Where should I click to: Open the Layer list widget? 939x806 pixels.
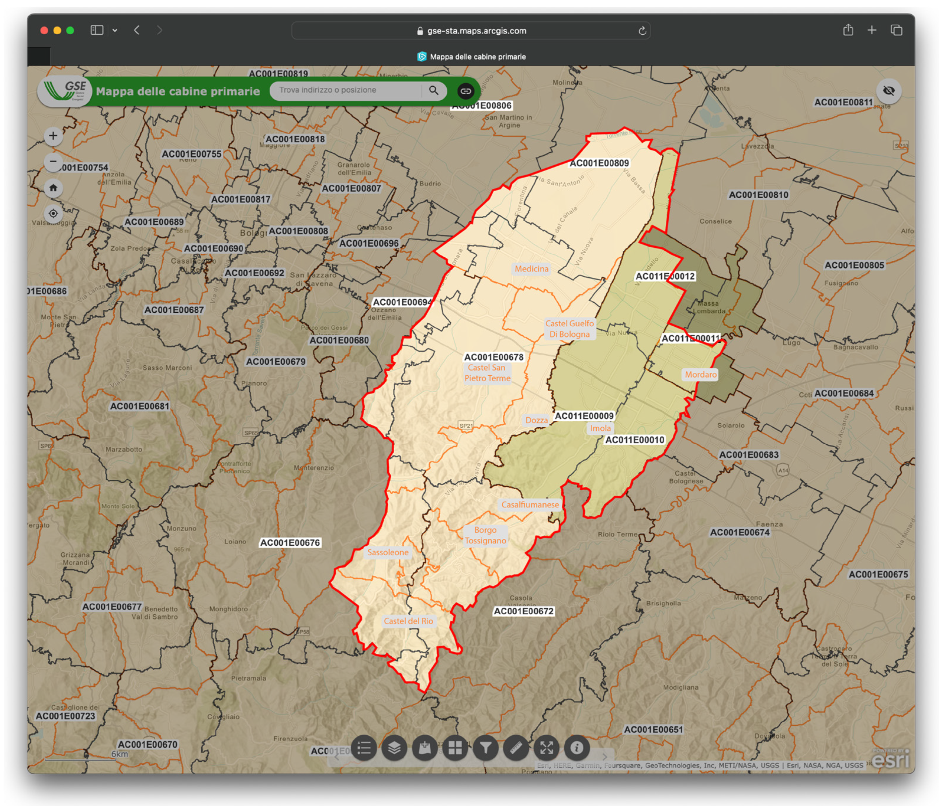pyautogui.click(x=394, y=748)
